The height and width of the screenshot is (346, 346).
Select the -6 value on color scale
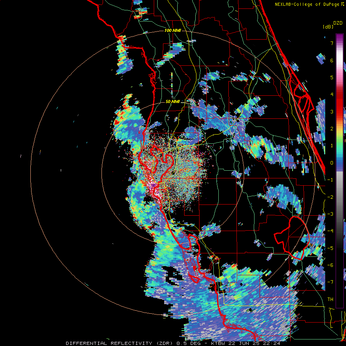(330, 265)
